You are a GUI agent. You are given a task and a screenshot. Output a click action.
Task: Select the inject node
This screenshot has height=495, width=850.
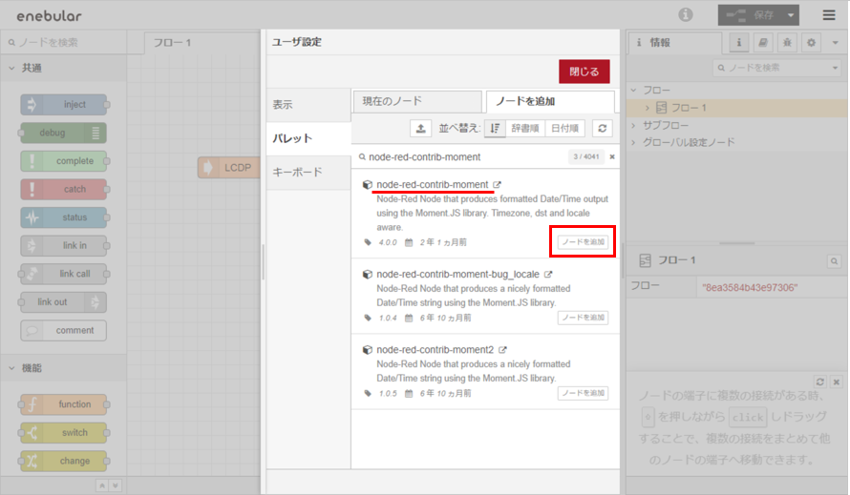(x=64, y=105)
